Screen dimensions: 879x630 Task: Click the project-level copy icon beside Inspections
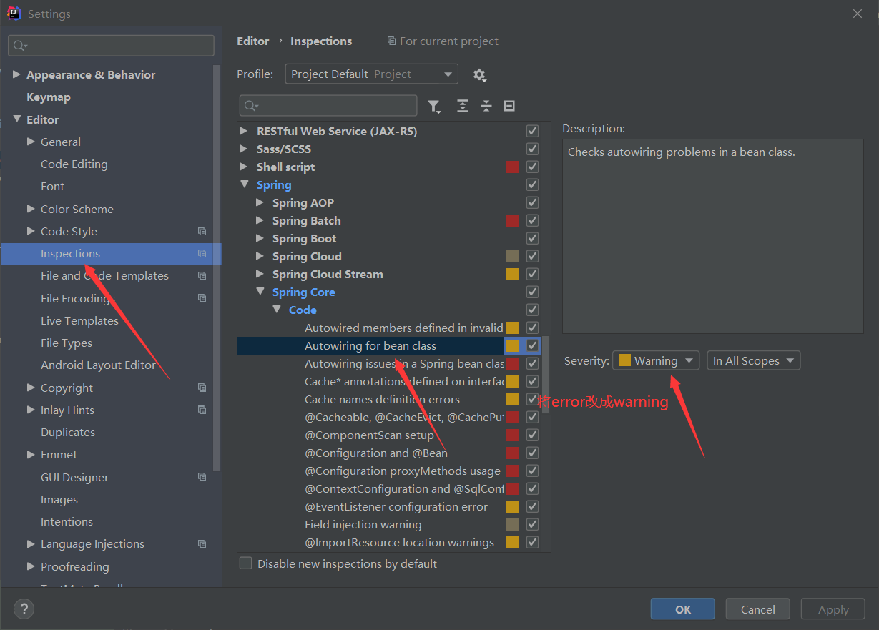pyautogui.click(x=202, y=253)
